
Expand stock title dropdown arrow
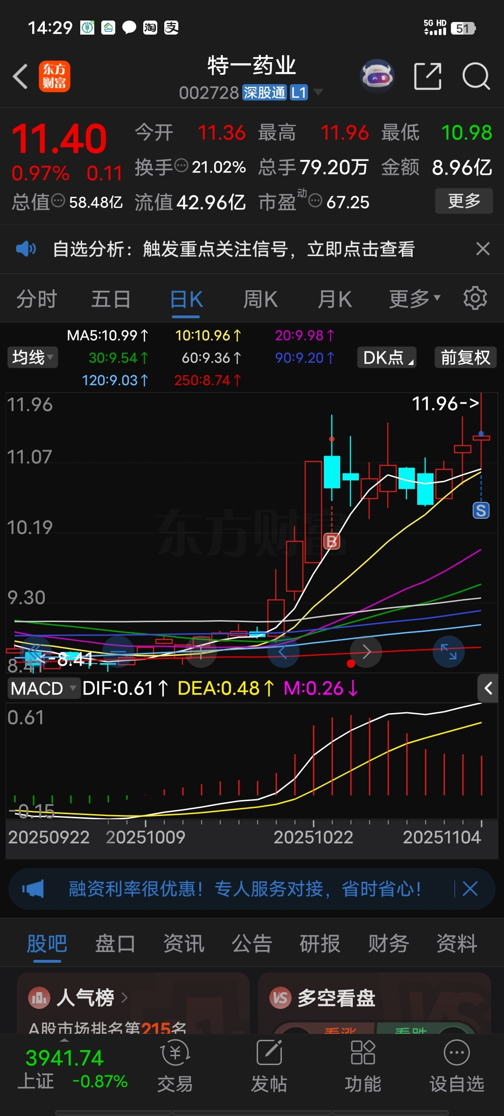click(x=318, y=92)
